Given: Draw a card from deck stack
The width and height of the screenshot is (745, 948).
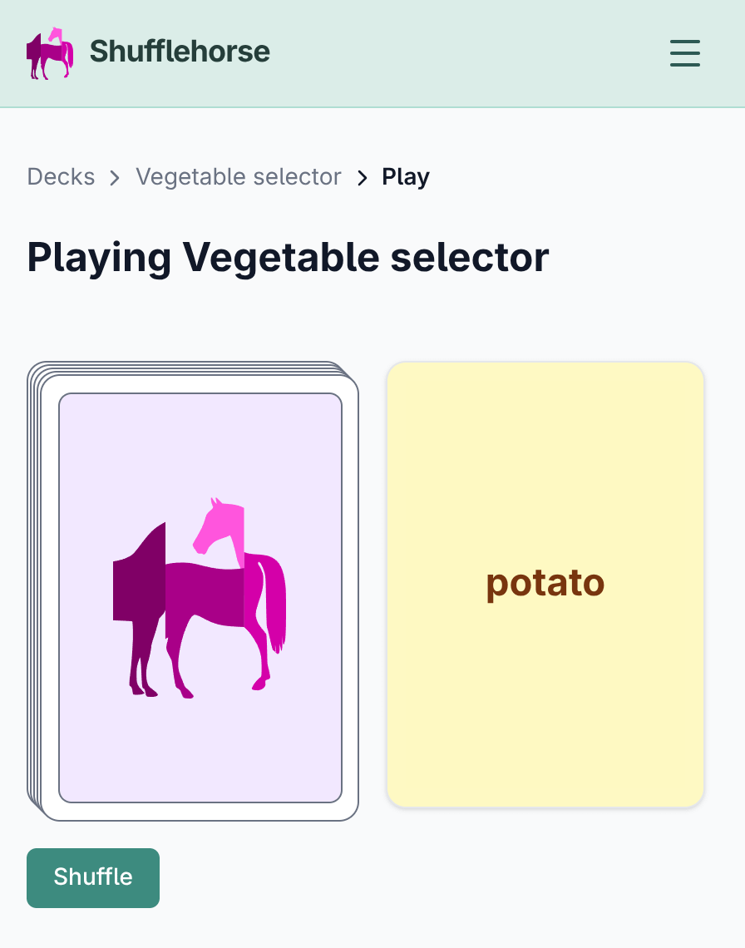Looking at the screenshot, I should point(193,591).
